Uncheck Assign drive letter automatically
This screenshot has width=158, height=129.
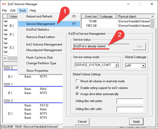(77, 94)
